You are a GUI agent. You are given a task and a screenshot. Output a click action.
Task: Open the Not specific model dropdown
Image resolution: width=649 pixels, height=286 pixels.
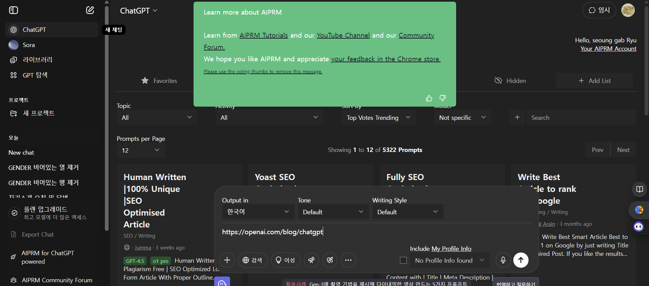coord(463,117)
